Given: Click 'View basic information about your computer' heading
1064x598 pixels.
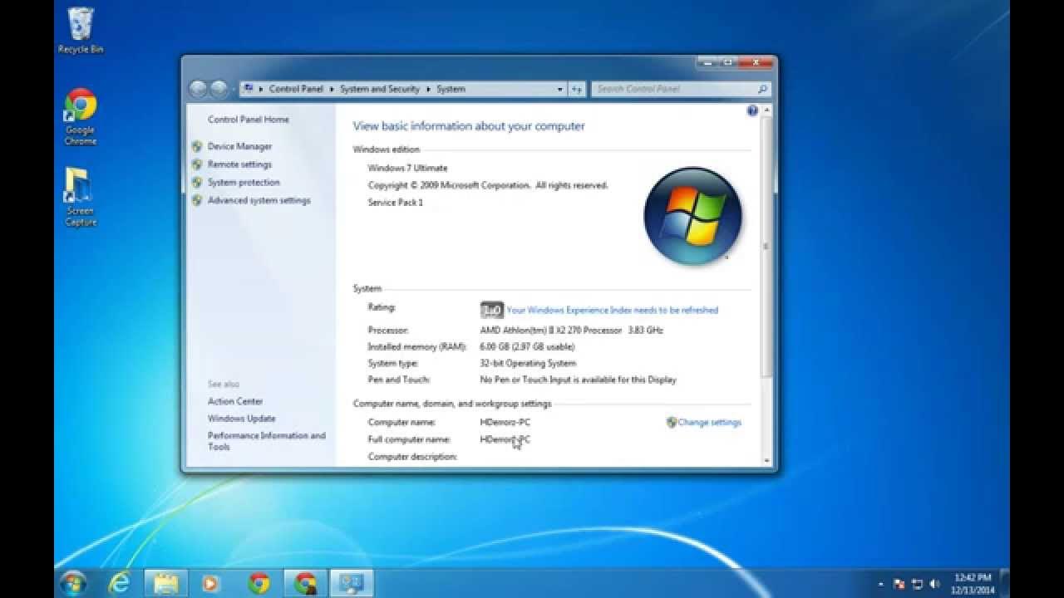Looking at the screenshot, I should click(469, 126).
